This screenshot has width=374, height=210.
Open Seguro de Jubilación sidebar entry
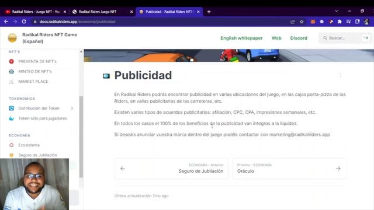(x=37, y=155)
